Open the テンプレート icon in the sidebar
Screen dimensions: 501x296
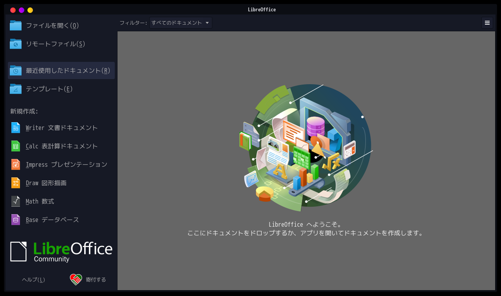15,89
